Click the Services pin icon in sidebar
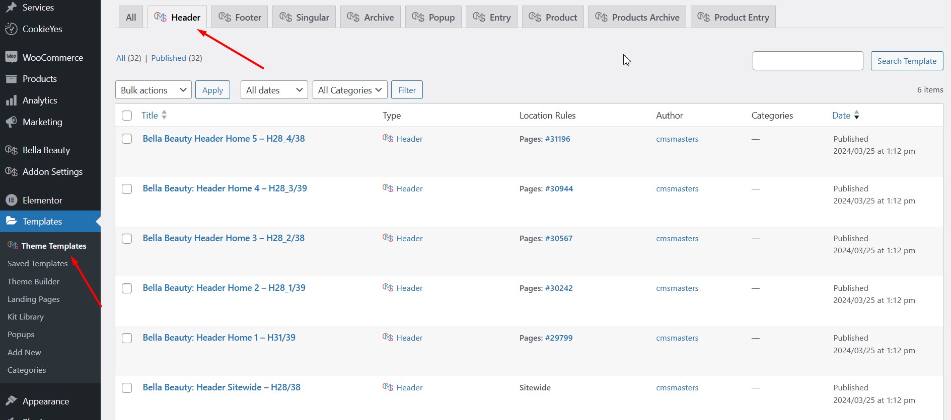This screenshot has height=420, width=951. [x=11, y=8]
